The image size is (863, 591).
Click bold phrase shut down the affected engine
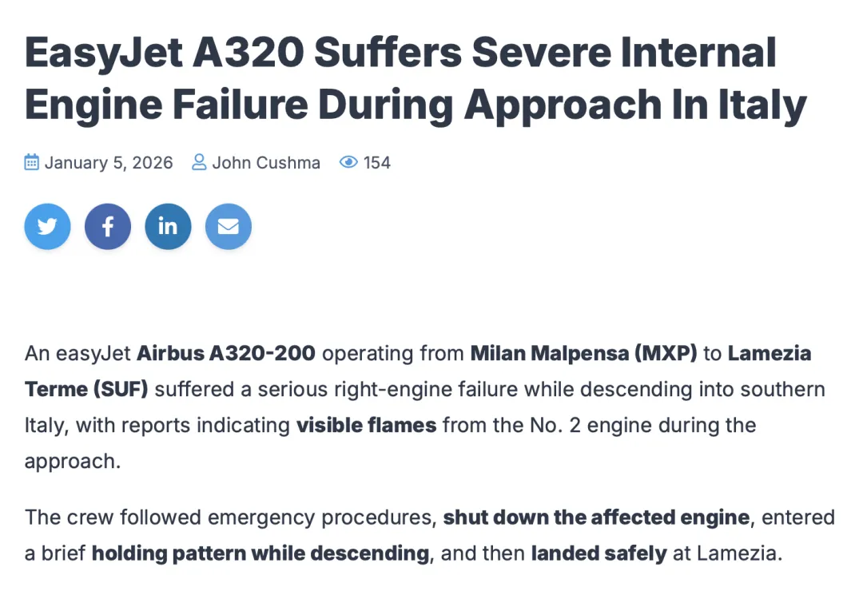point(596,517)
